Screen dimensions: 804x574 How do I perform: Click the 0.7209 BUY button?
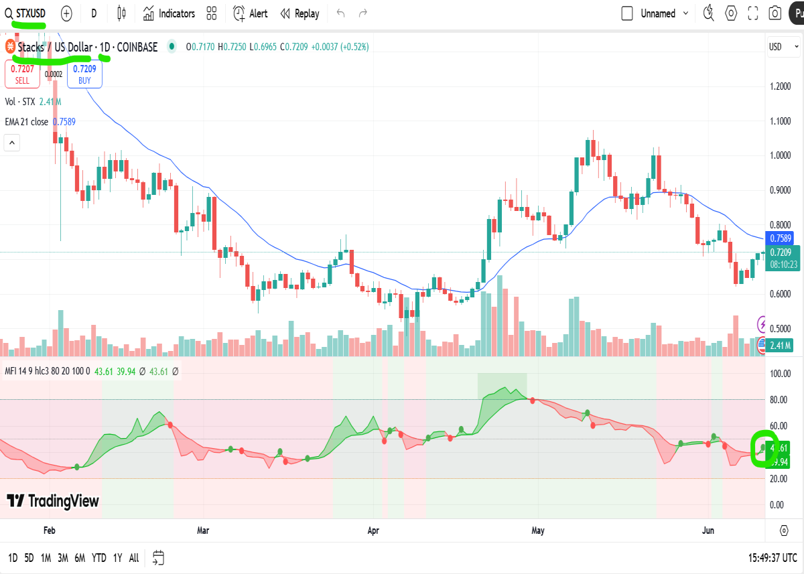coord(84,74)
